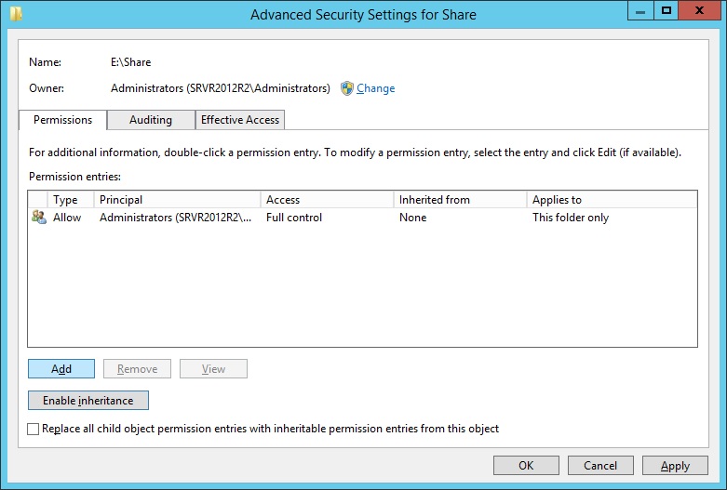Sort by the Principal column header
This screenshot has width=727, height=490.
(177, 200)
